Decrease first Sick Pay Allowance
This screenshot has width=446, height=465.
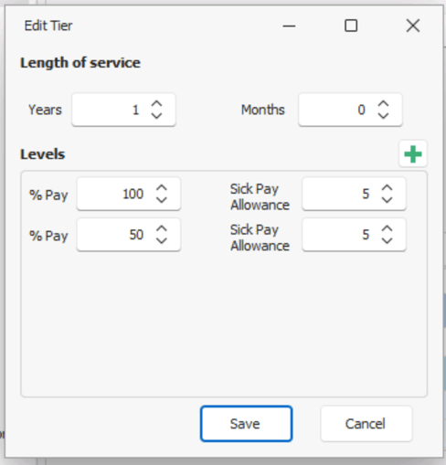coord(387,200)
